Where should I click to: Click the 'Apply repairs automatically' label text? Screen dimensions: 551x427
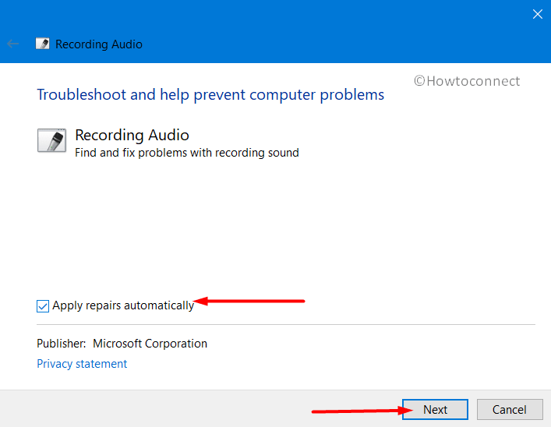(123, 305)
